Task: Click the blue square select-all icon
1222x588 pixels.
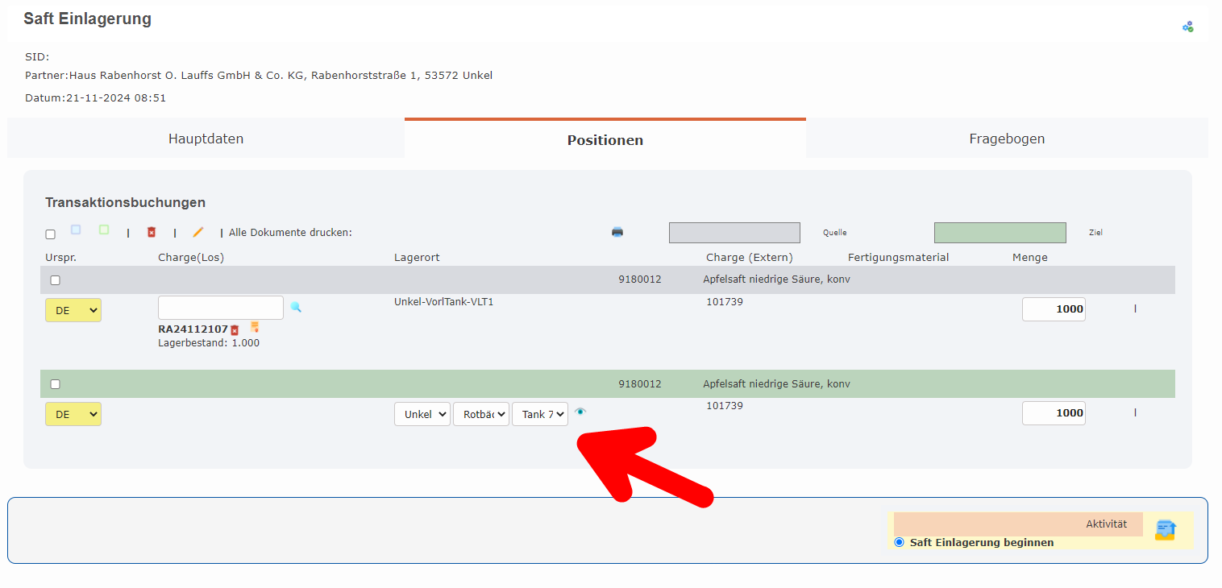Action: (76, 230)
